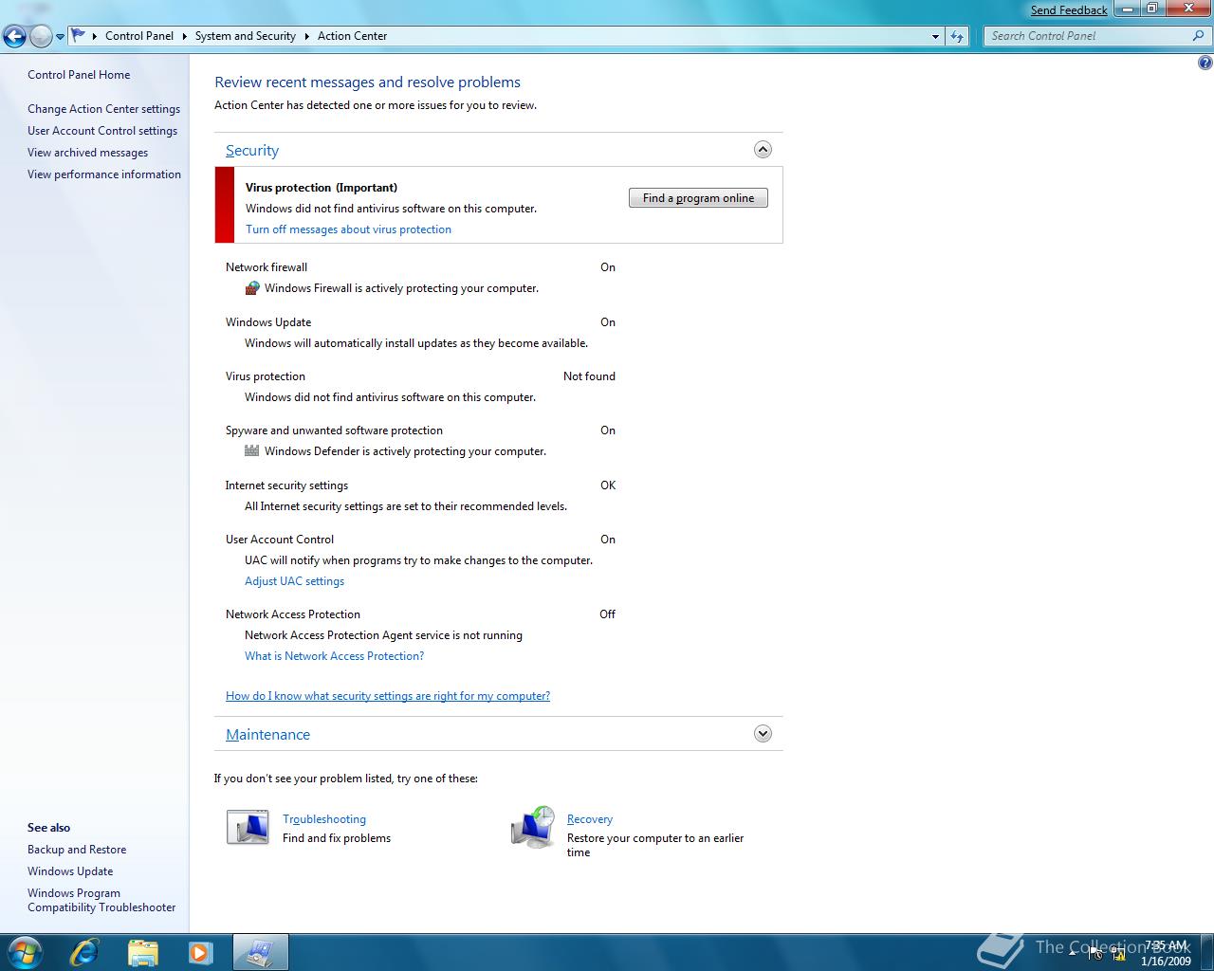
Task: Click the Windows Update status label in list
Action: coord(268,322)
